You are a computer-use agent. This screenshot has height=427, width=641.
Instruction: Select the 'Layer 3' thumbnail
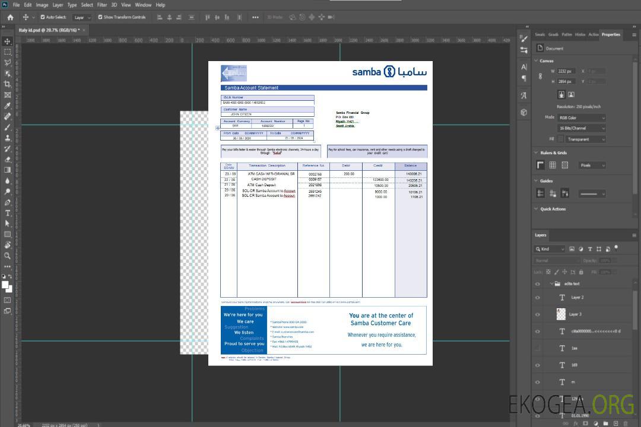click(561, 314)
